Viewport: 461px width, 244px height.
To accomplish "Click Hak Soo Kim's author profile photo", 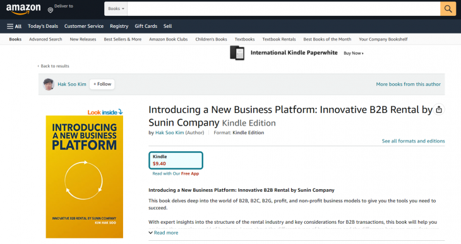I will 49,84.
